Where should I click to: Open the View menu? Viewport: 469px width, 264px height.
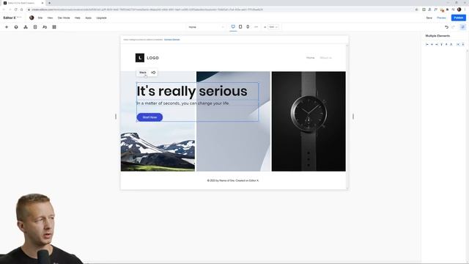point(50,18)
